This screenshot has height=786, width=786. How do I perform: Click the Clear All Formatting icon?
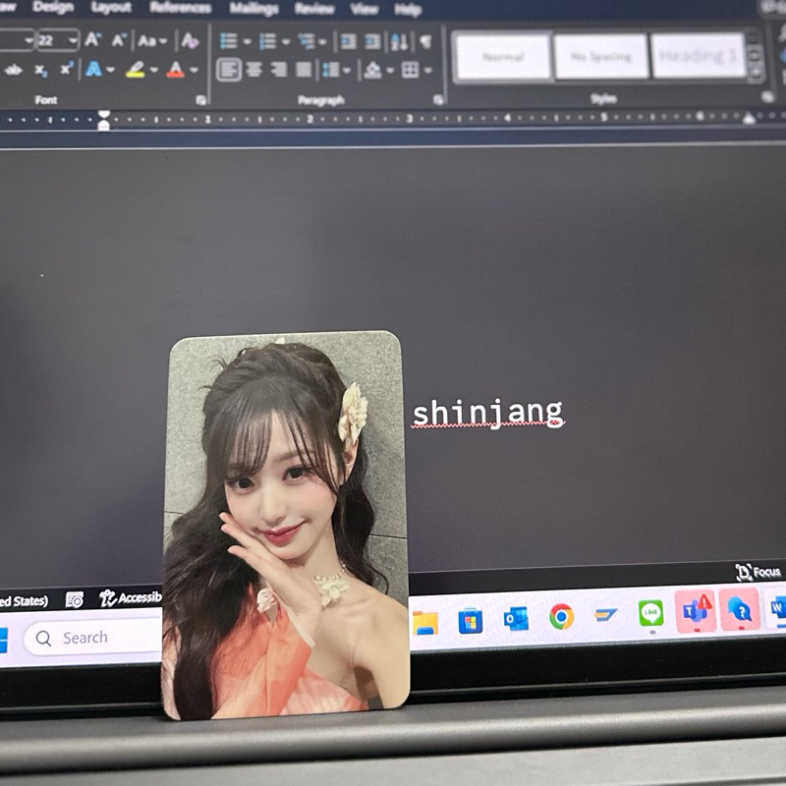tap(189, 39)
